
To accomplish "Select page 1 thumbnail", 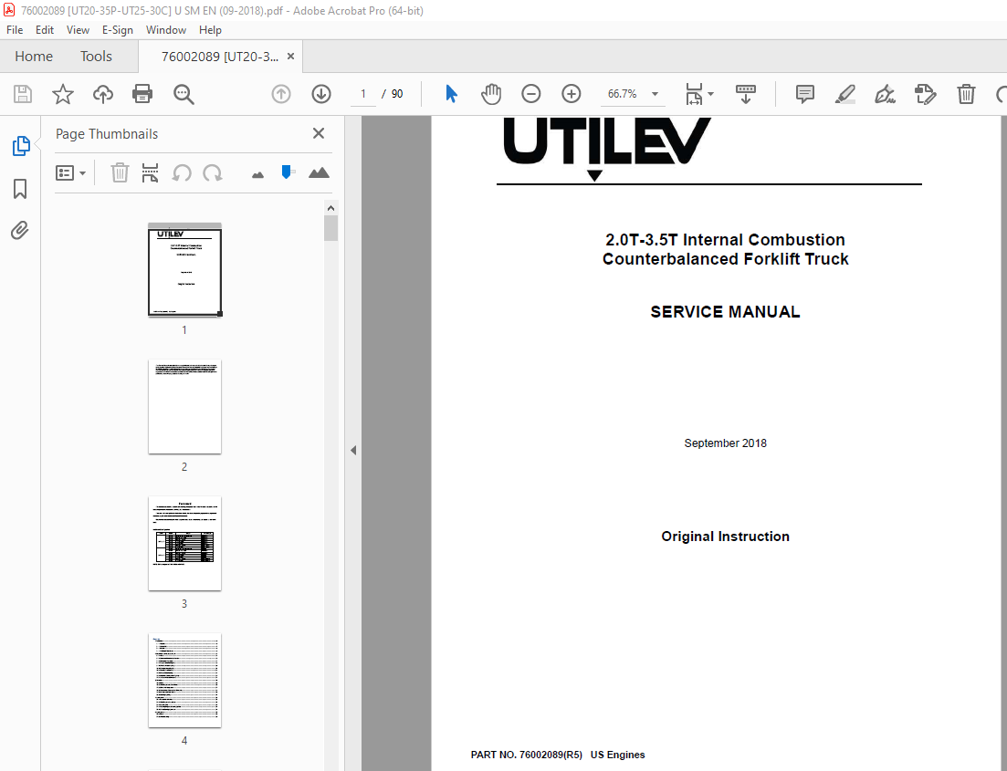I will [x=185, y=270].
